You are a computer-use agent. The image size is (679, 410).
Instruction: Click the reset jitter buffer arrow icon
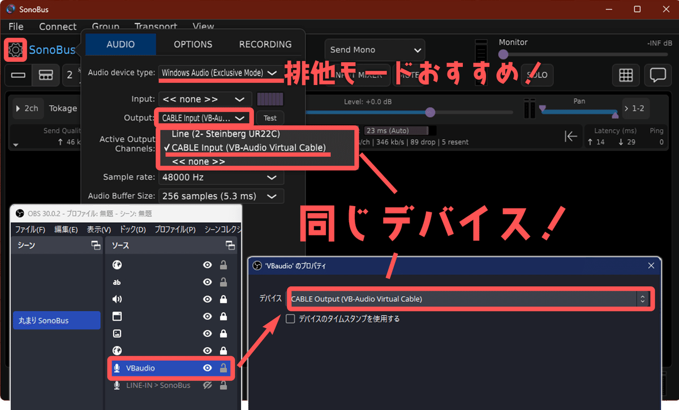(x=571, y=136)
